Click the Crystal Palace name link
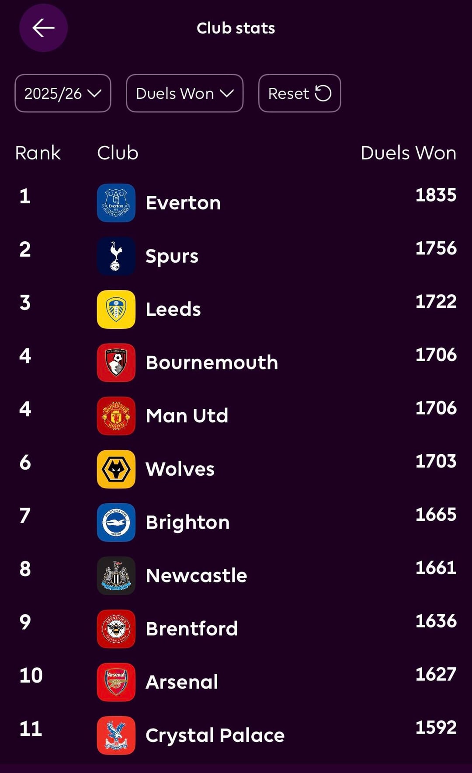 (215, 735)
